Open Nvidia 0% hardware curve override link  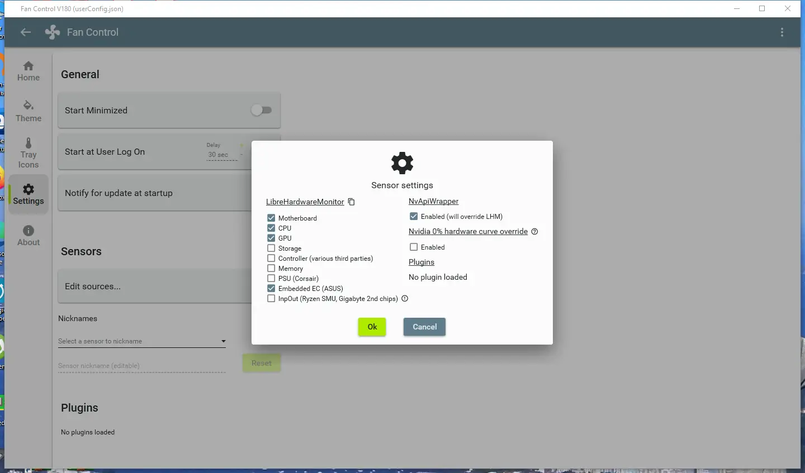pyautogui.click(x=468, y=231)
